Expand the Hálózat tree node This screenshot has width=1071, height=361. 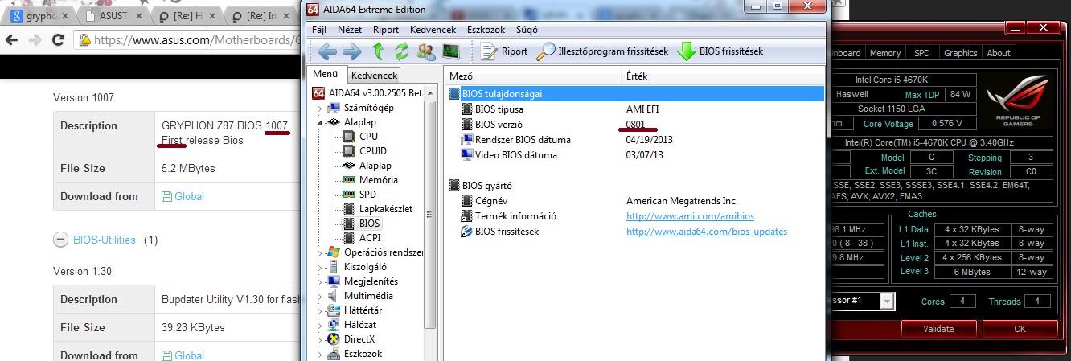pyautogui.click(x=321, y=325)
